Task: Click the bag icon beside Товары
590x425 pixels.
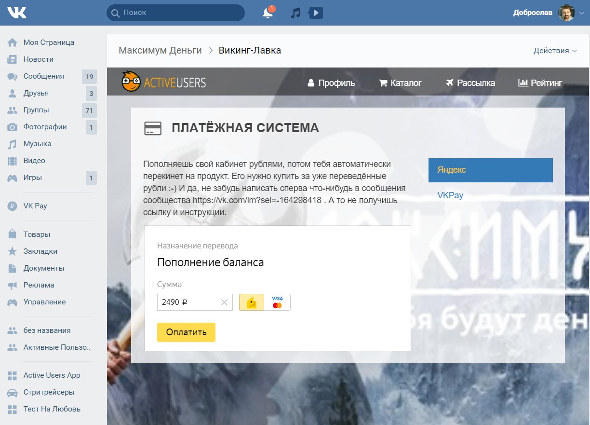Action: pos(13,234)
